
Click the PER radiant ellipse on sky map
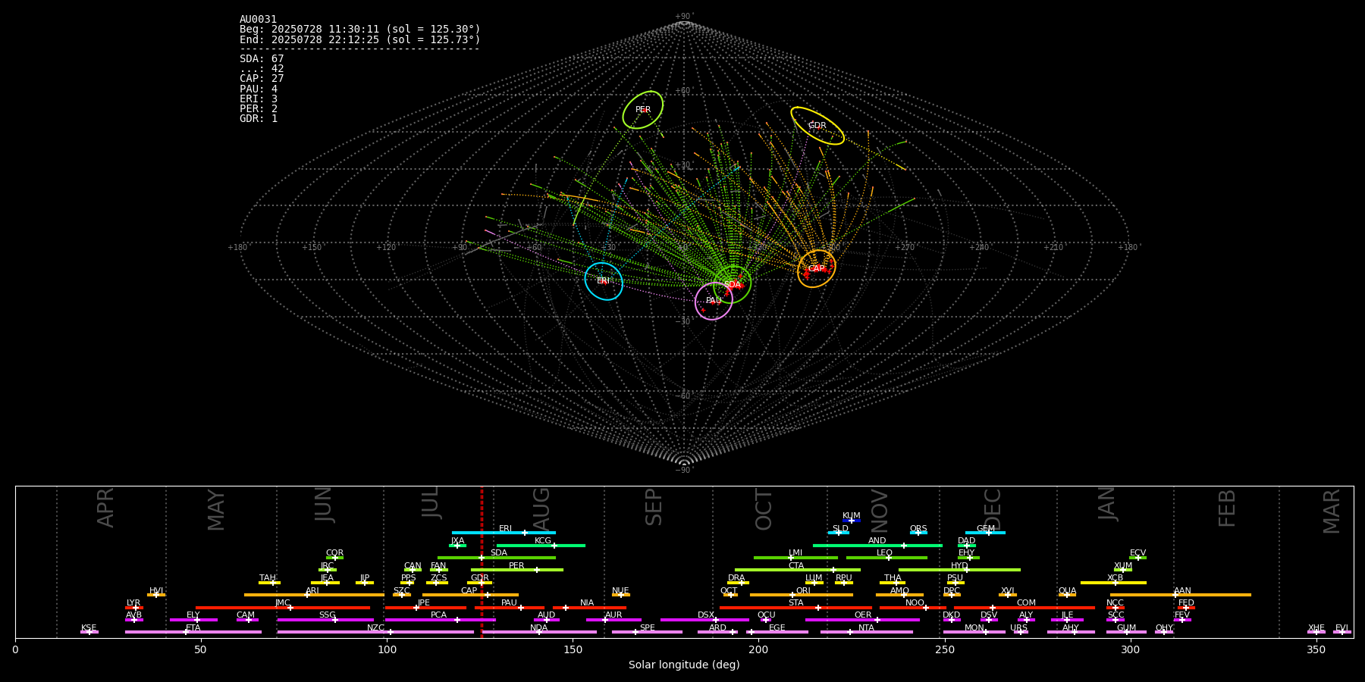click(x=643, y=110)
